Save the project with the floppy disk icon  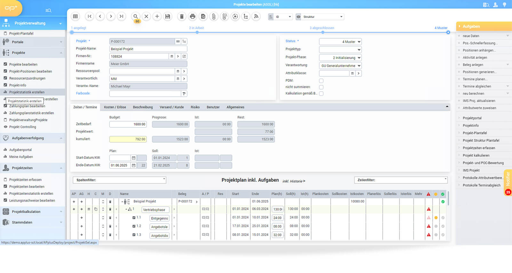(167, 16)
